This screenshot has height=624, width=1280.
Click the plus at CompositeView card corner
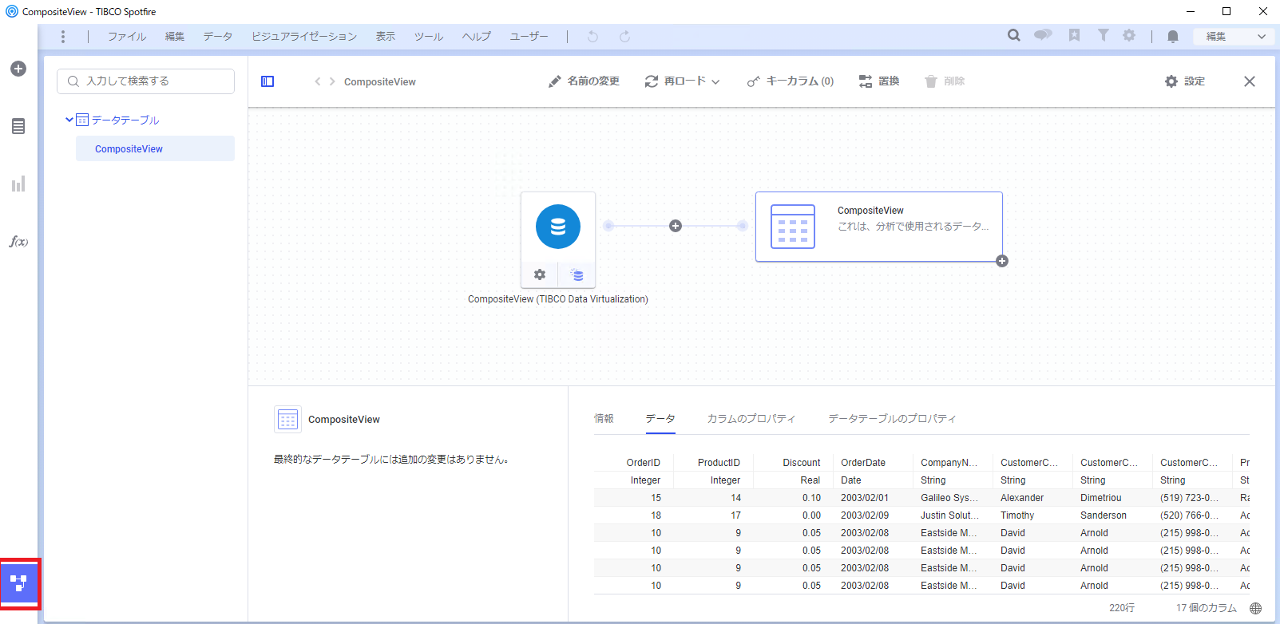(x=1002, y=261)
